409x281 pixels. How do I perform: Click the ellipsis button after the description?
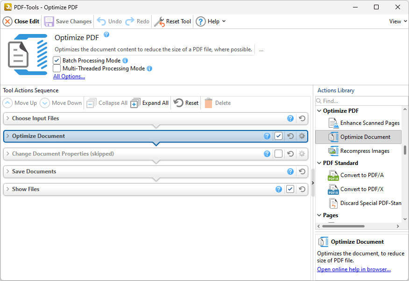point(261,50)
